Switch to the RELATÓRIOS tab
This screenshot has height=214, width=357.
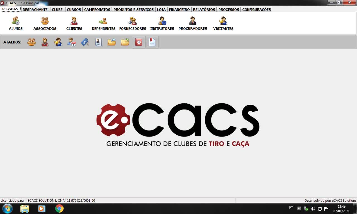pos(204,9)
